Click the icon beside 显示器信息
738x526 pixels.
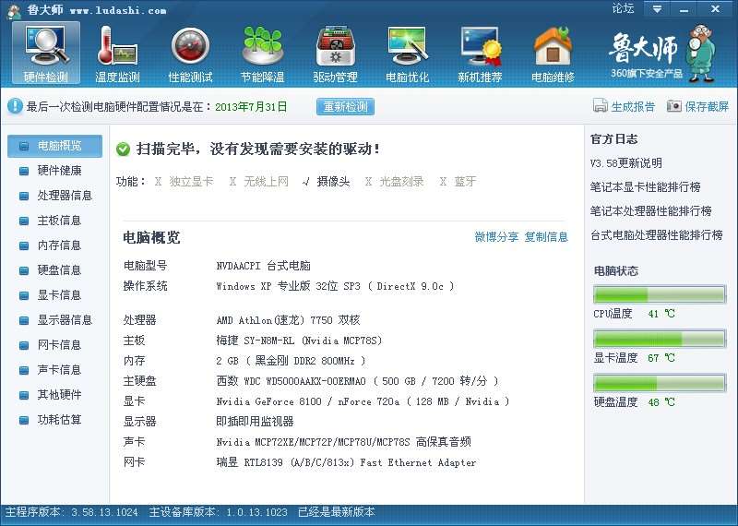pyautogui.click(x=24, y=321)
